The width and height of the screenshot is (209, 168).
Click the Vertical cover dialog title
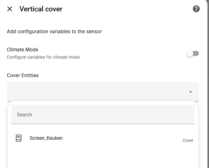tap(41, 9)
